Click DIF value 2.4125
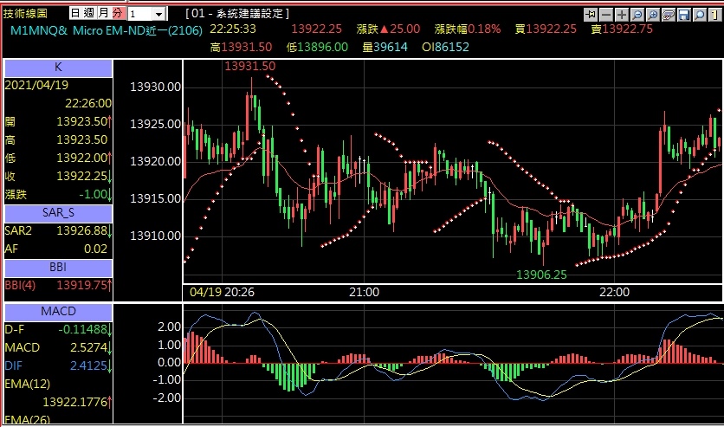This screenshot has height=427, width=724. (88, 366)
